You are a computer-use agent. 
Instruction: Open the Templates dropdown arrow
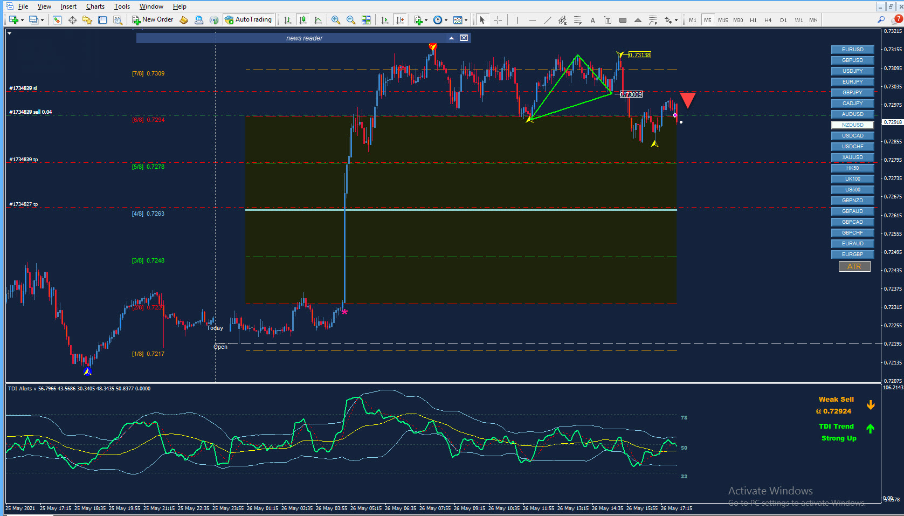[x=466, y=20]
